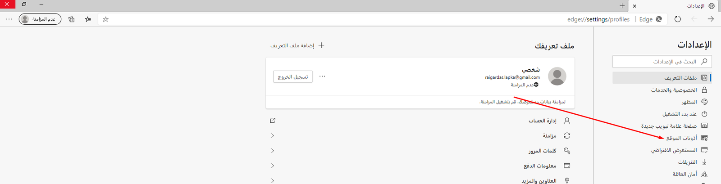Click the add-to-favorites star icon

[x=105, y=19]
